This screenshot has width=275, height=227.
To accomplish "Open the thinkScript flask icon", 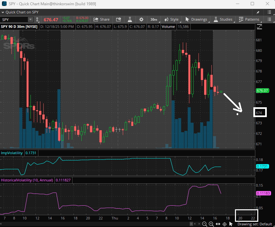I will (x=130, y=19).
